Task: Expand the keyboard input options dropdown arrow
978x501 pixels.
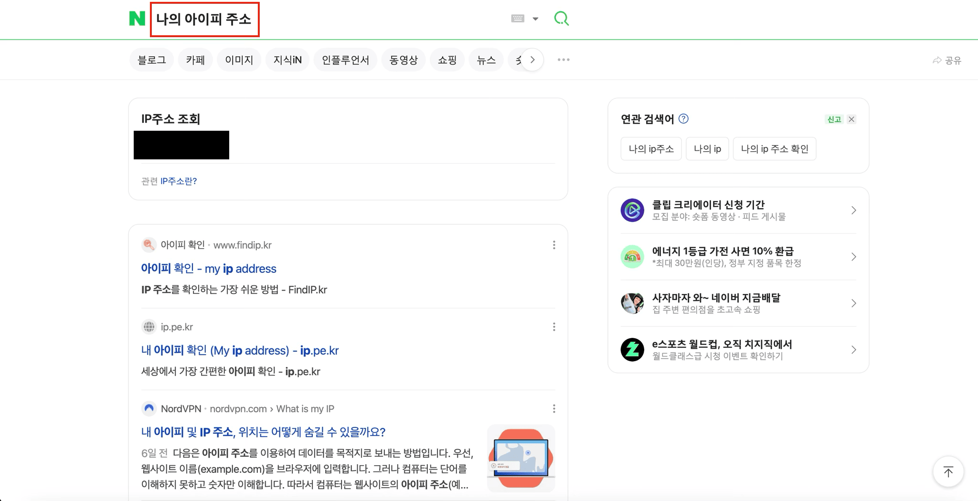Action: tap(535, 19)
